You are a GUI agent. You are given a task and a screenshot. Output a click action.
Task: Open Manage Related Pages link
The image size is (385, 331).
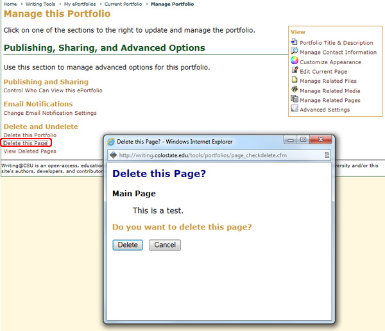point(330,100)
